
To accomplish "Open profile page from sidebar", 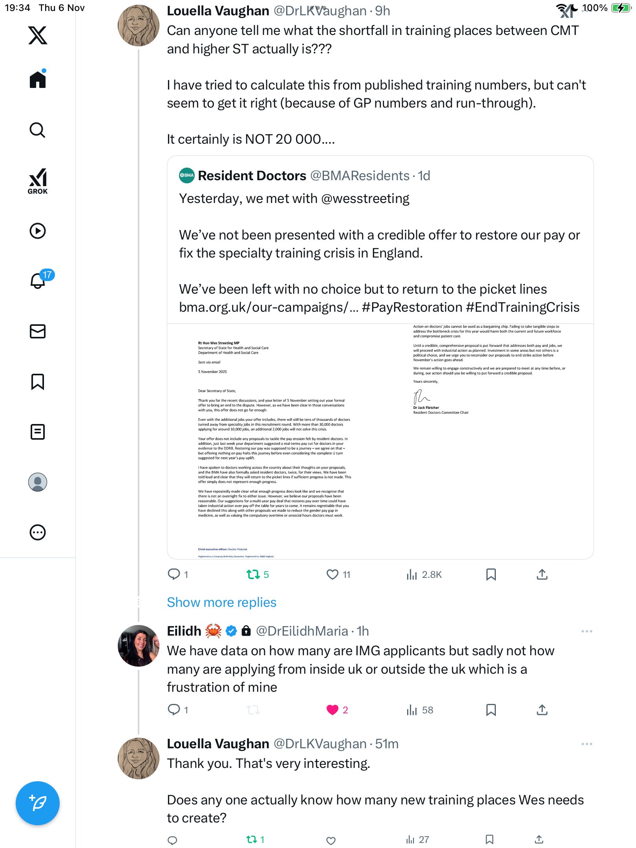I will pyautogui.click(x=38, y=482).
